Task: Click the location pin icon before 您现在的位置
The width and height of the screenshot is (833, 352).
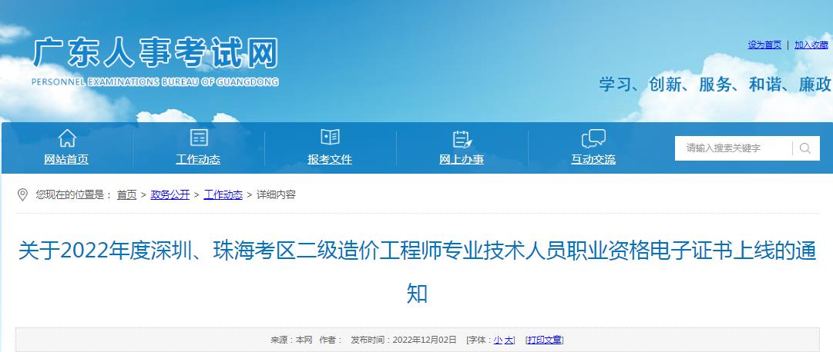Action: [x=22, y=194]
